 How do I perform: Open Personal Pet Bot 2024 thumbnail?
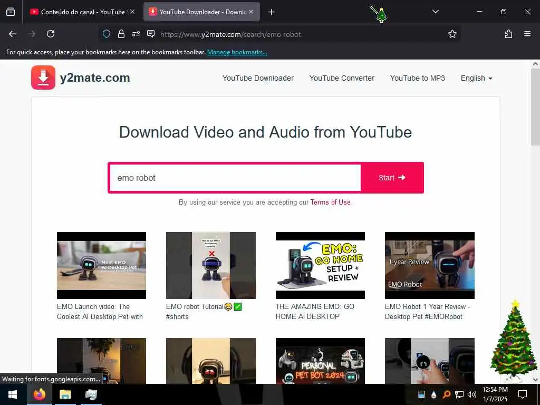(x=320, y=361)
